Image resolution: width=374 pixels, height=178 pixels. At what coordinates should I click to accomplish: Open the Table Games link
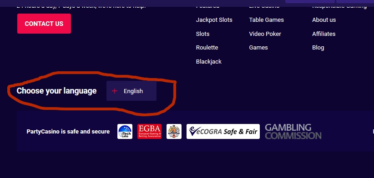pos(267,20)
